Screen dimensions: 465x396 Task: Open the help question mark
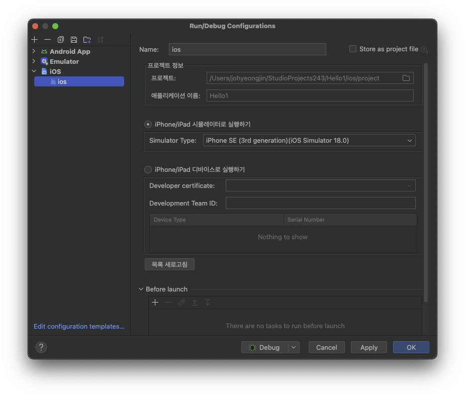coord(41,347)
